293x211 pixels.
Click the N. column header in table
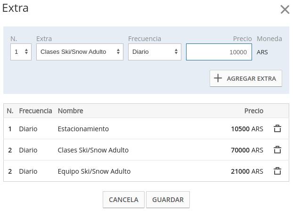pyautogui.click(x=10, y=110)
